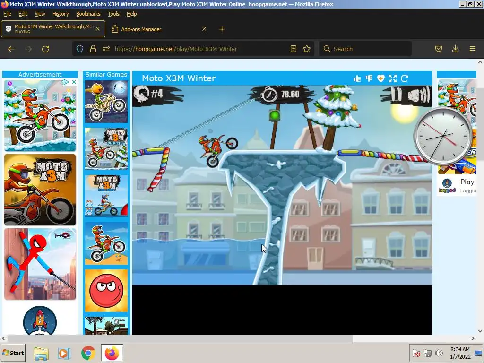Bookmark this page with the star

coord(306,49)
